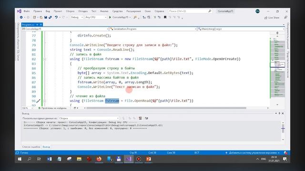305x171 pixels.
Task: Open the Представление классов side tab
Action: pos(288,65)
